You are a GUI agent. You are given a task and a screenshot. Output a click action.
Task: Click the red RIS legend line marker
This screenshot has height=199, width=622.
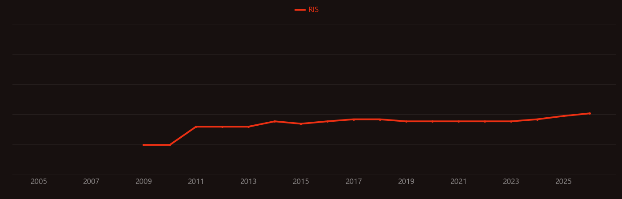point(300,10)
